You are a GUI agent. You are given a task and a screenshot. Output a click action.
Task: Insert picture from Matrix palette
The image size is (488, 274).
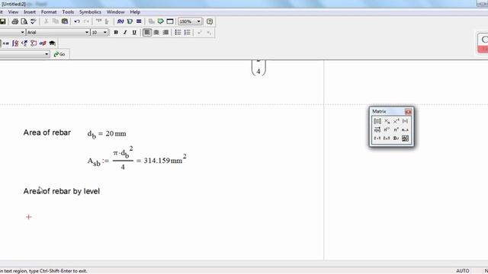click(x=405, y=139)
